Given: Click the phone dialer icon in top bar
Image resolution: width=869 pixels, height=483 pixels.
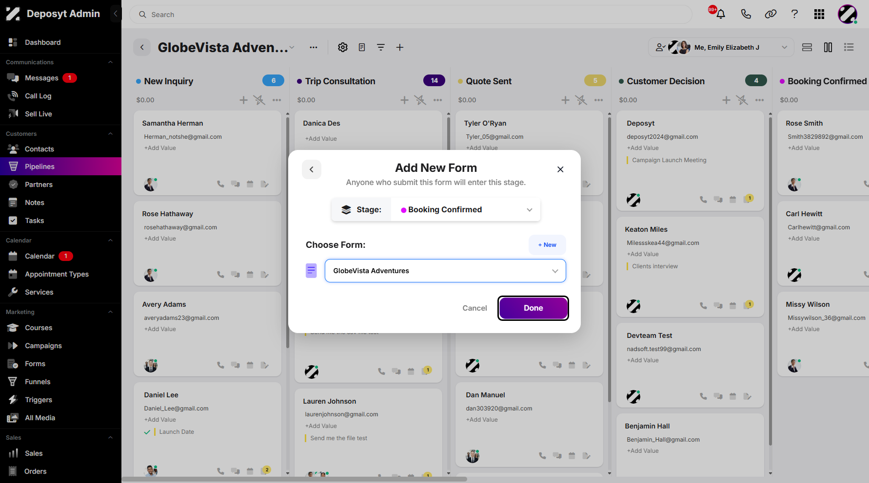Looking at the screenshot, I should click(x=746, y=14).
